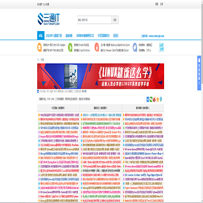Click the login link at the top right
The image size is (203, 203).
(x=157, y=4)
